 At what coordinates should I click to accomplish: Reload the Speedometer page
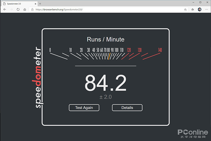click(18, 9)
